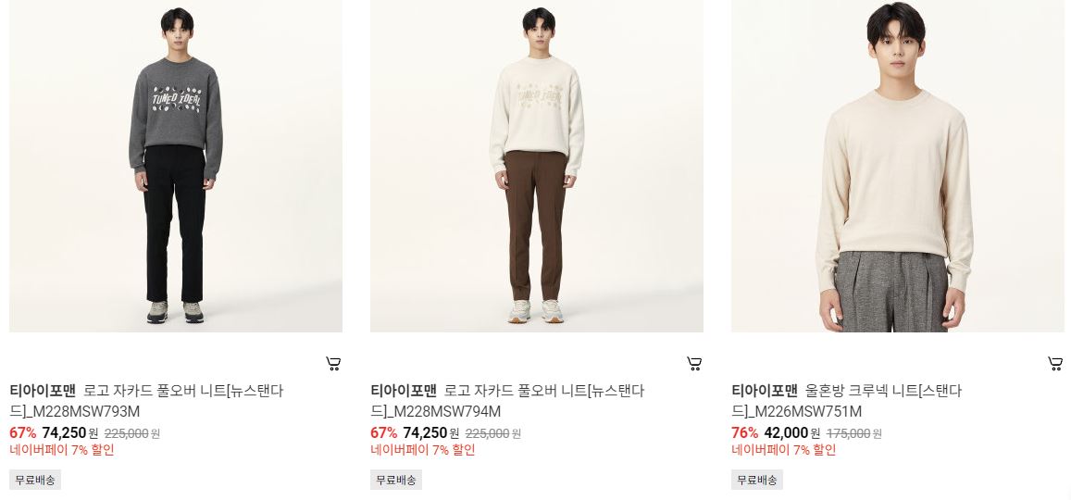Screen dimensions: 1071x500
Task: Click 티아이포맨 brand name on third product
Action: click(765, 391)
